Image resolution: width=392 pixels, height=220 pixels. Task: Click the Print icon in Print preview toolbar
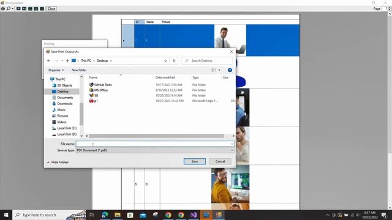coord(2,9)
